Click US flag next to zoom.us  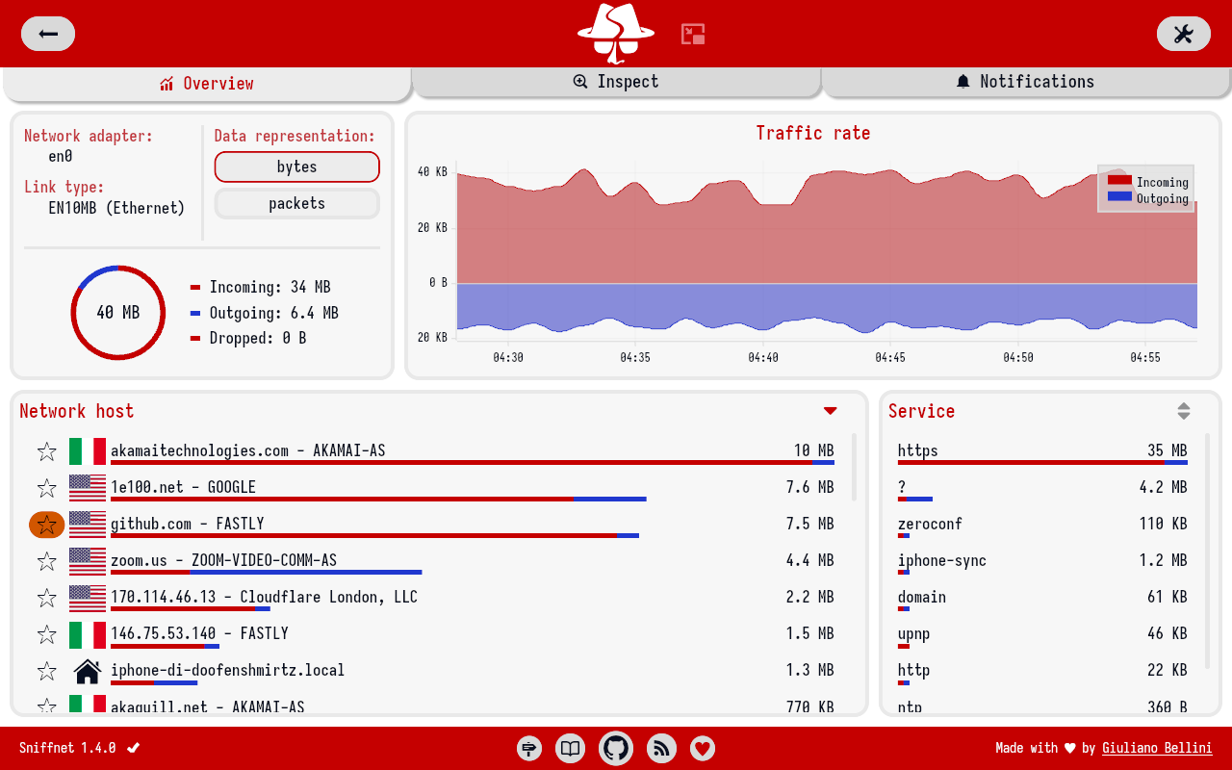[88, 560]
